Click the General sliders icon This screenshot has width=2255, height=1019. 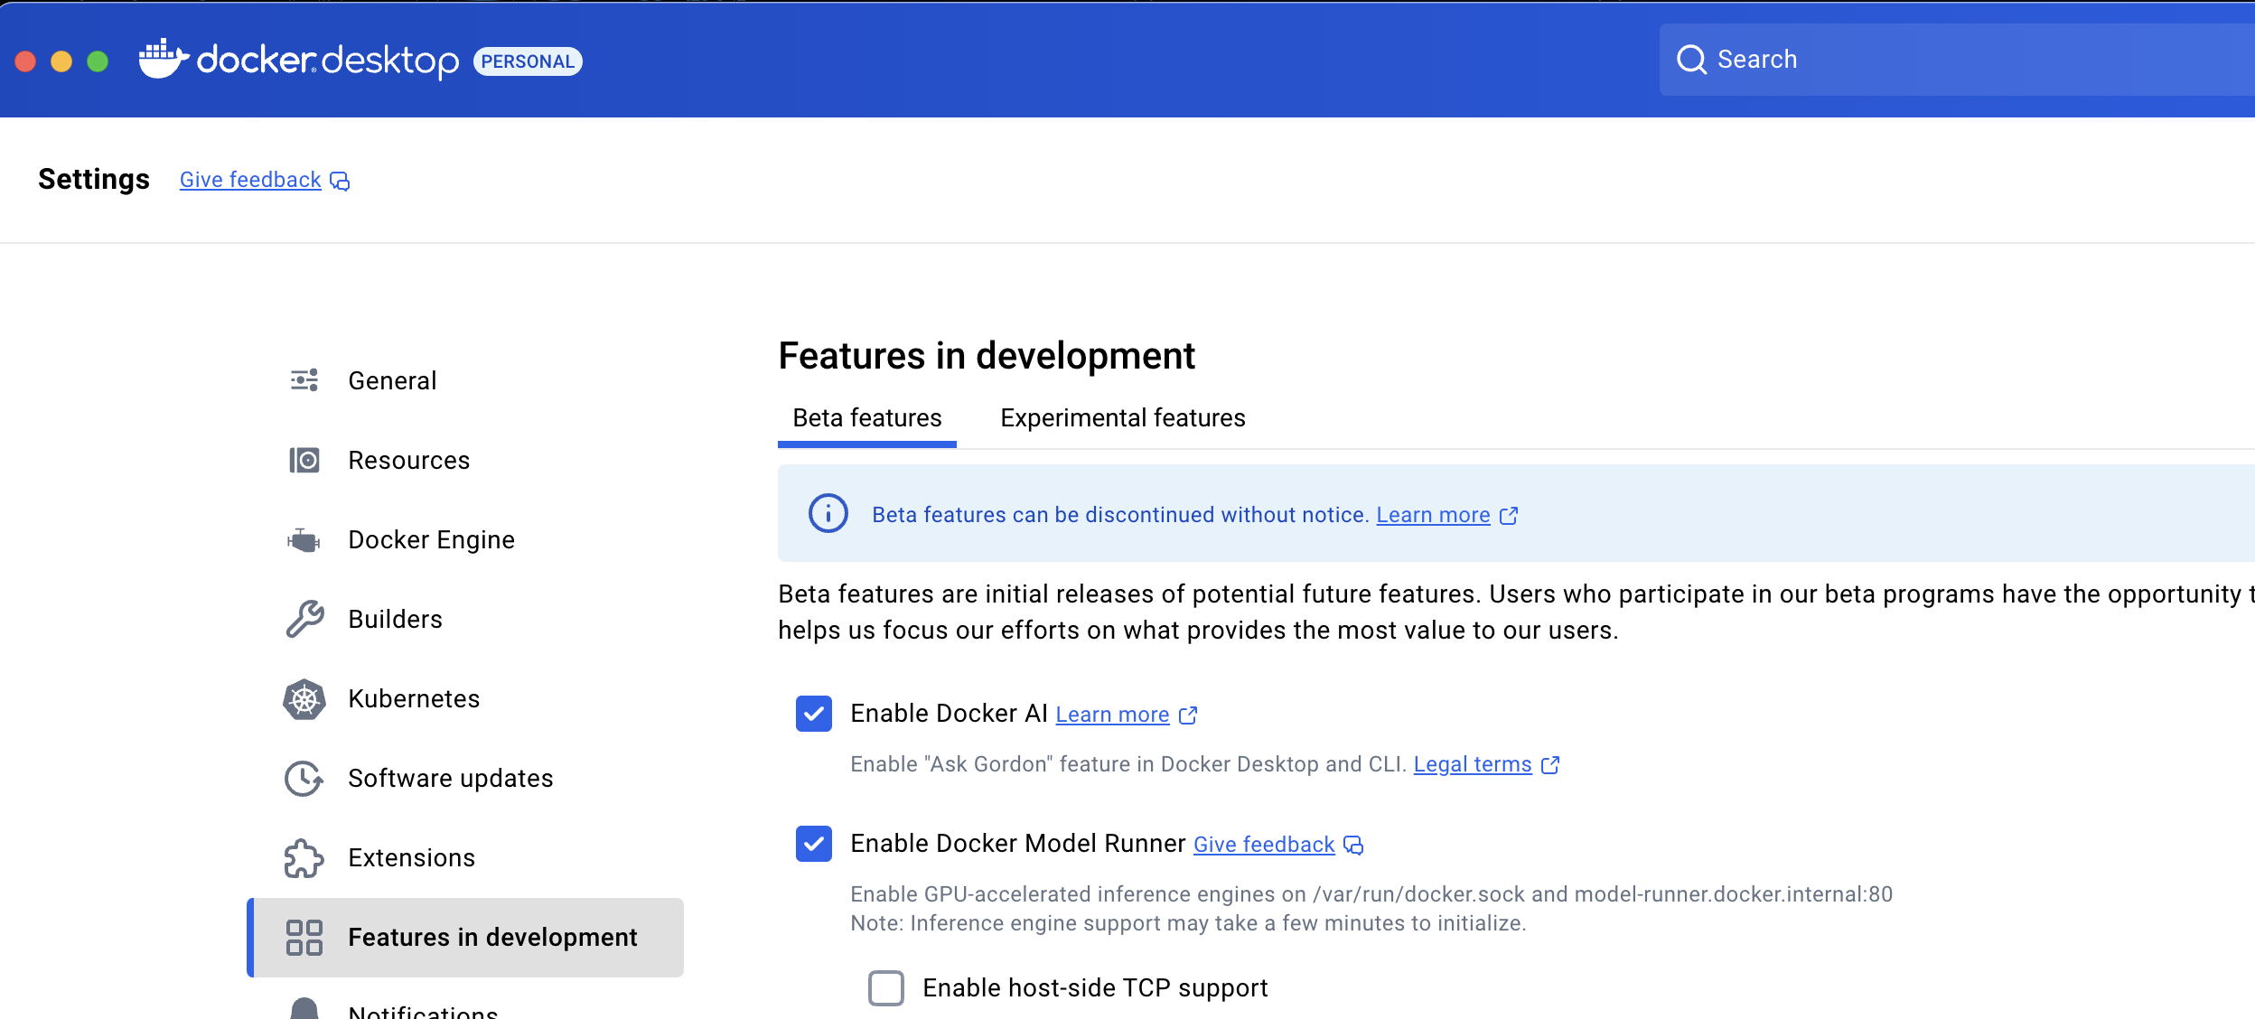tap(304, 380)
